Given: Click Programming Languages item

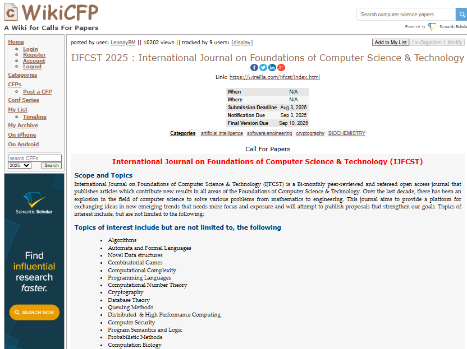Looking at the screenshot, I should pyautogui.click(x=139, y=278).
